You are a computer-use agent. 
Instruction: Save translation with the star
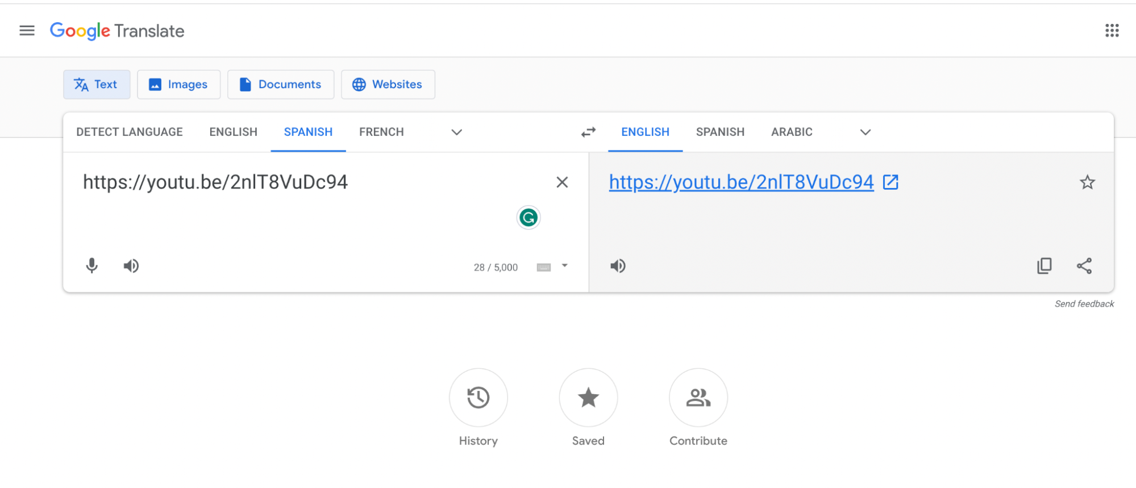(1087, 182)
